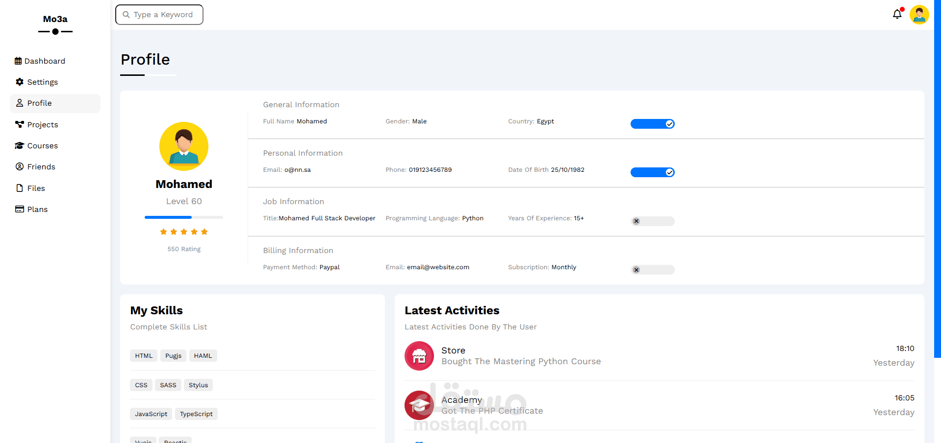Click the phone number 019123456789
This screenshot has width=941, height=443.
(x=431, y=170)
